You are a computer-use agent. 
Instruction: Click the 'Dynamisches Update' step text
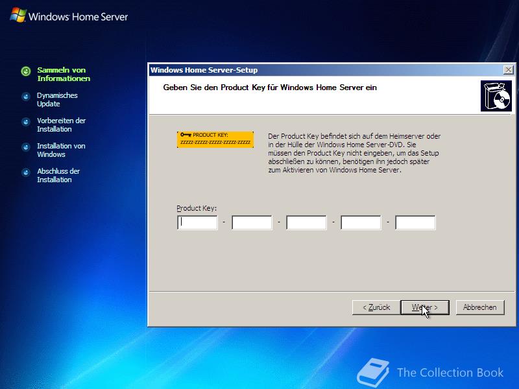pyautogui.click(x=57, y=100)
